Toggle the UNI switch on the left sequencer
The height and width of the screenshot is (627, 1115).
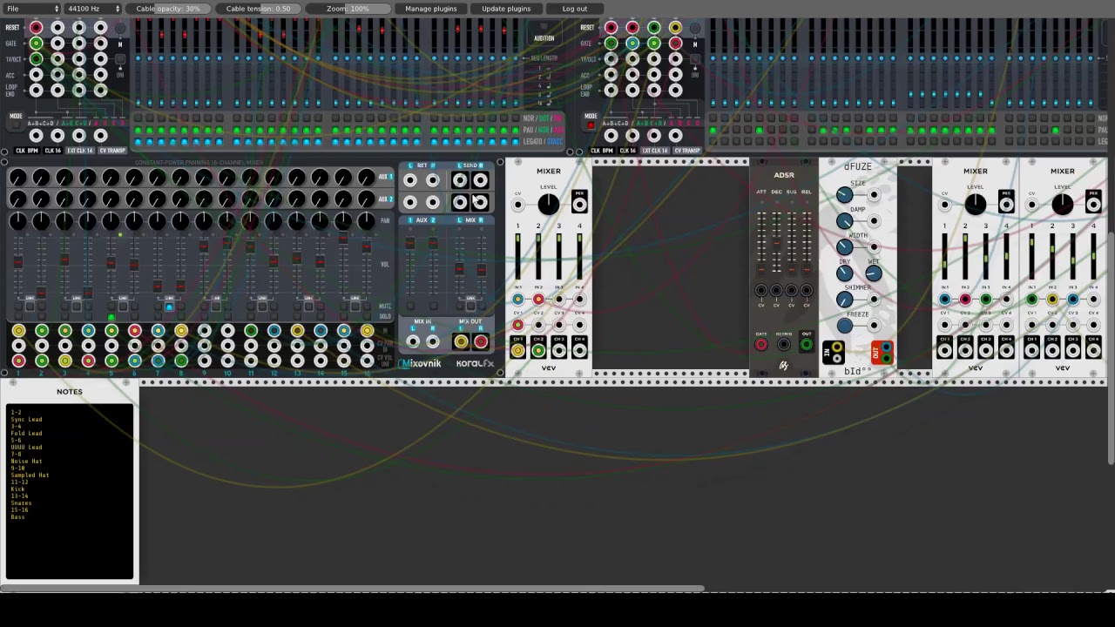pyautogui.click(x=120, y=61)
